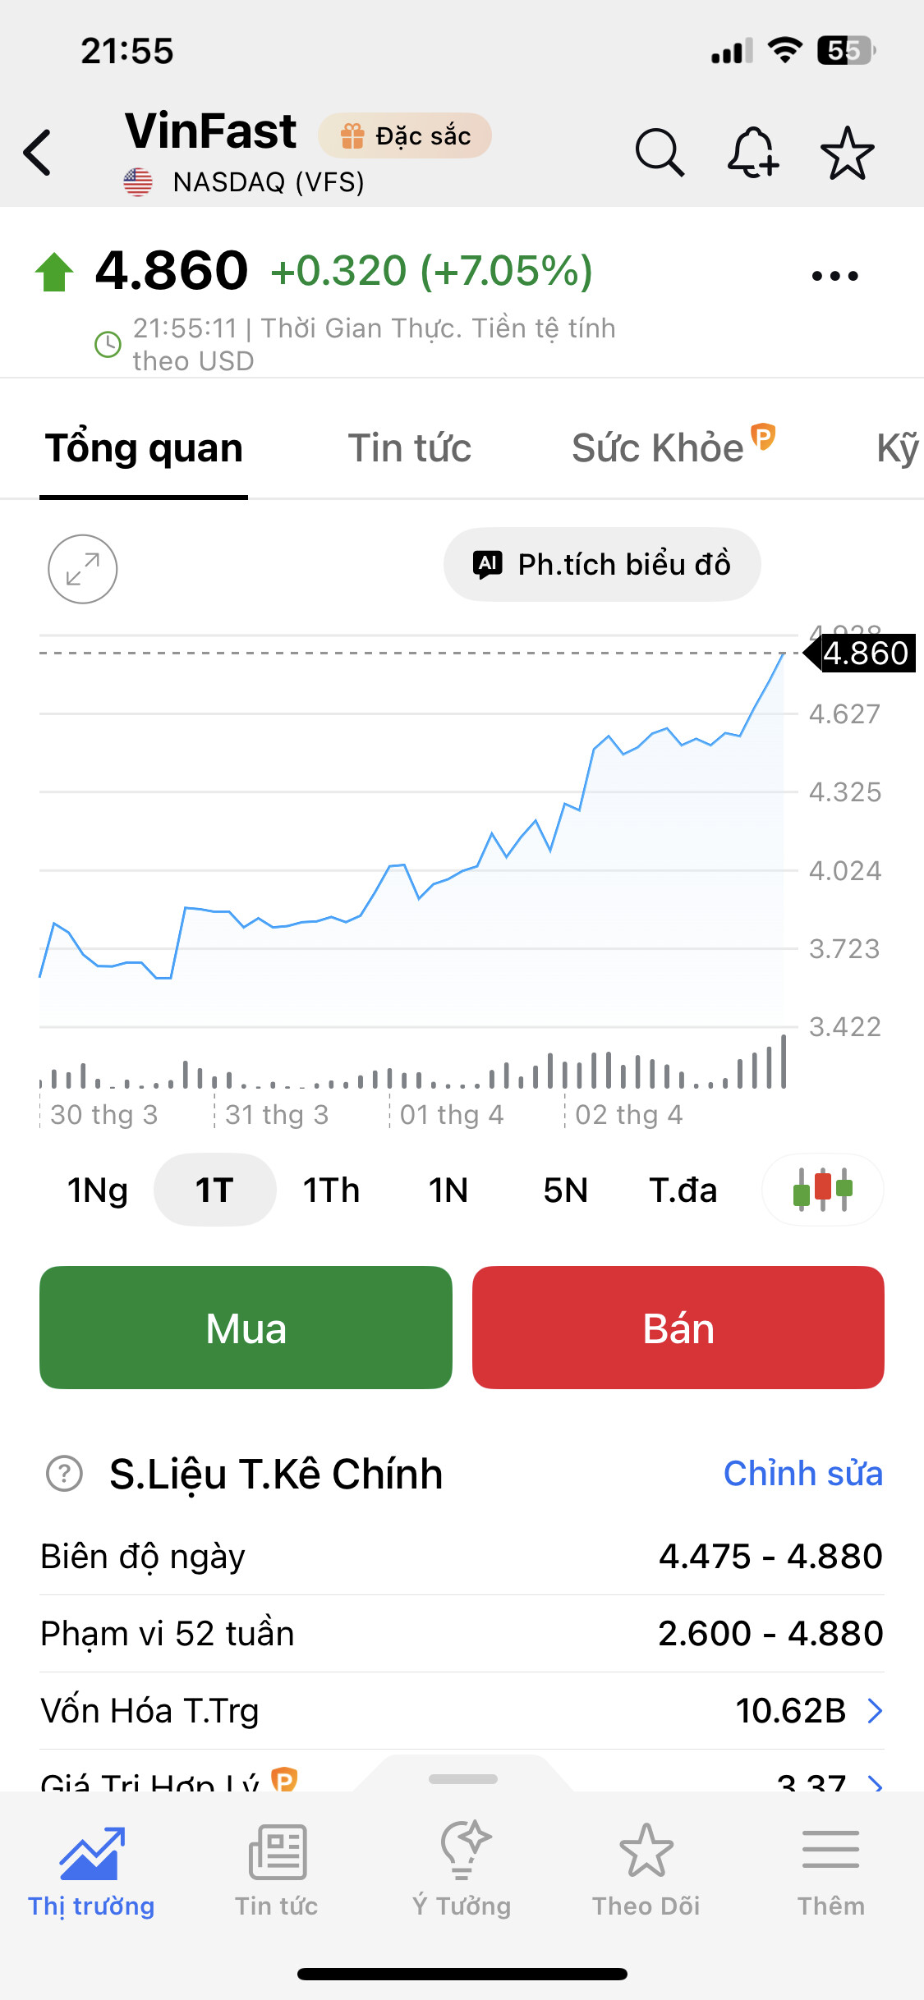Tap the Chỉnh sửa link
The image size is (924, 2000).
point(802,1474)
